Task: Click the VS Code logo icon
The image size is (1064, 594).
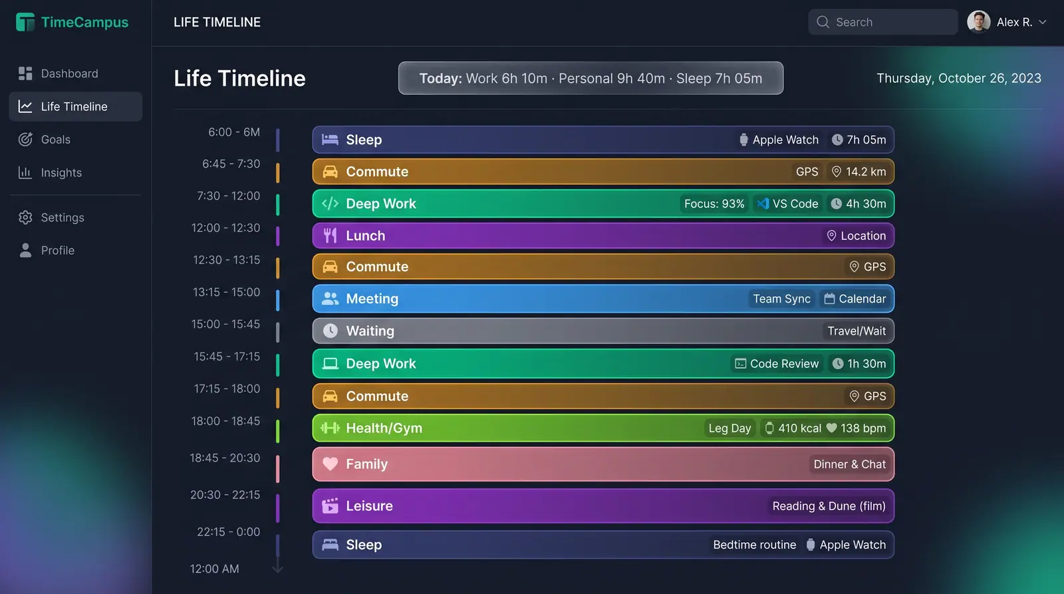Action: coord(763,204)
